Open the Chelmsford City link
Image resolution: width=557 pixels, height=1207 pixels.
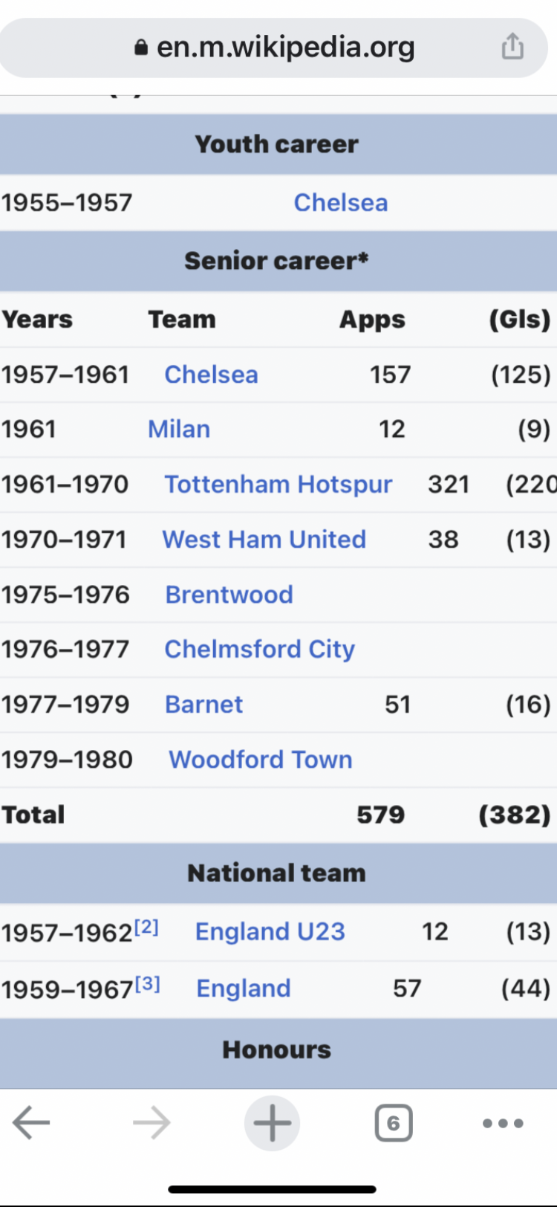pyautogui.click(x=259, y=649)
